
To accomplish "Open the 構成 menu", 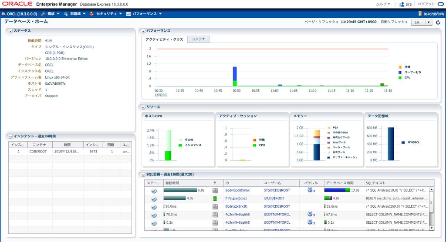I will point(53,13).
